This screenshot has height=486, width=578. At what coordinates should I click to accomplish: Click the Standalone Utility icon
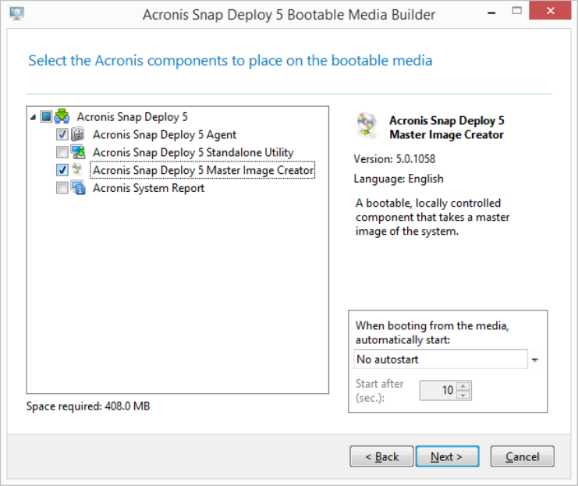point(78,152)
